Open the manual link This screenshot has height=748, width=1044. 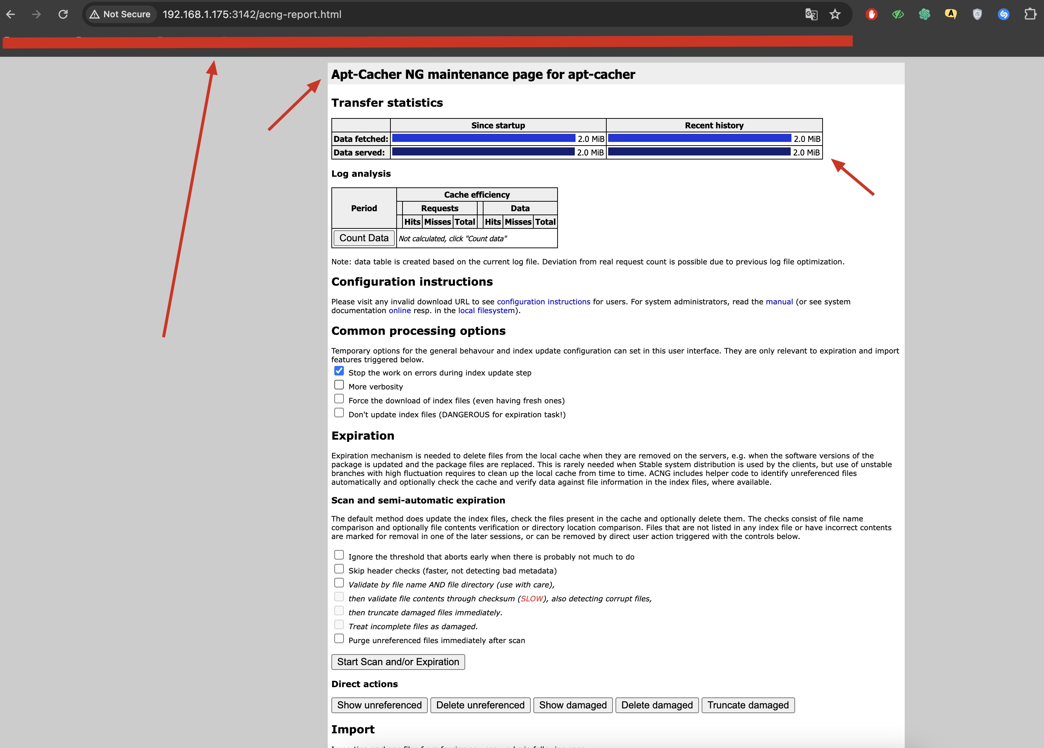pos(779,302)
